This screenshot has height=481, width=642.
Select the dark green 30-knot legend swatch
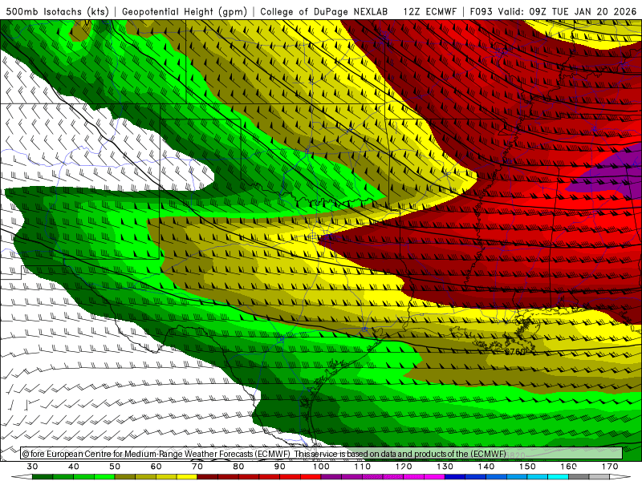(x=43, y=477)
